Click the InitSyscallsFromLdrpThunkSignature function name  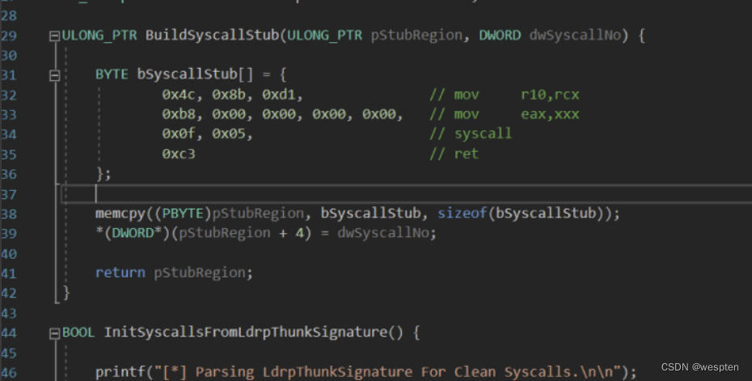pos(252,332)
